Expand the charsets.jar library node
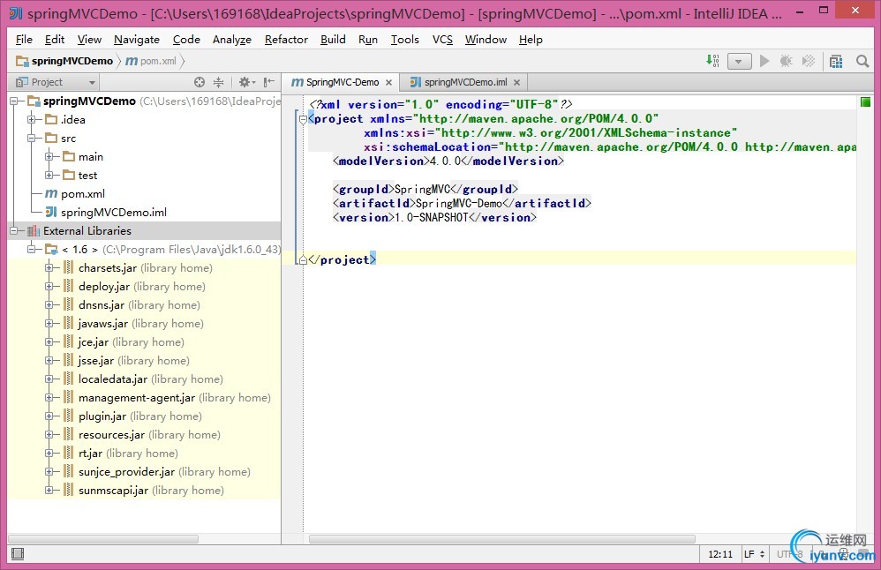This screenshot has height=570, width=881. [x=49, y=268]
